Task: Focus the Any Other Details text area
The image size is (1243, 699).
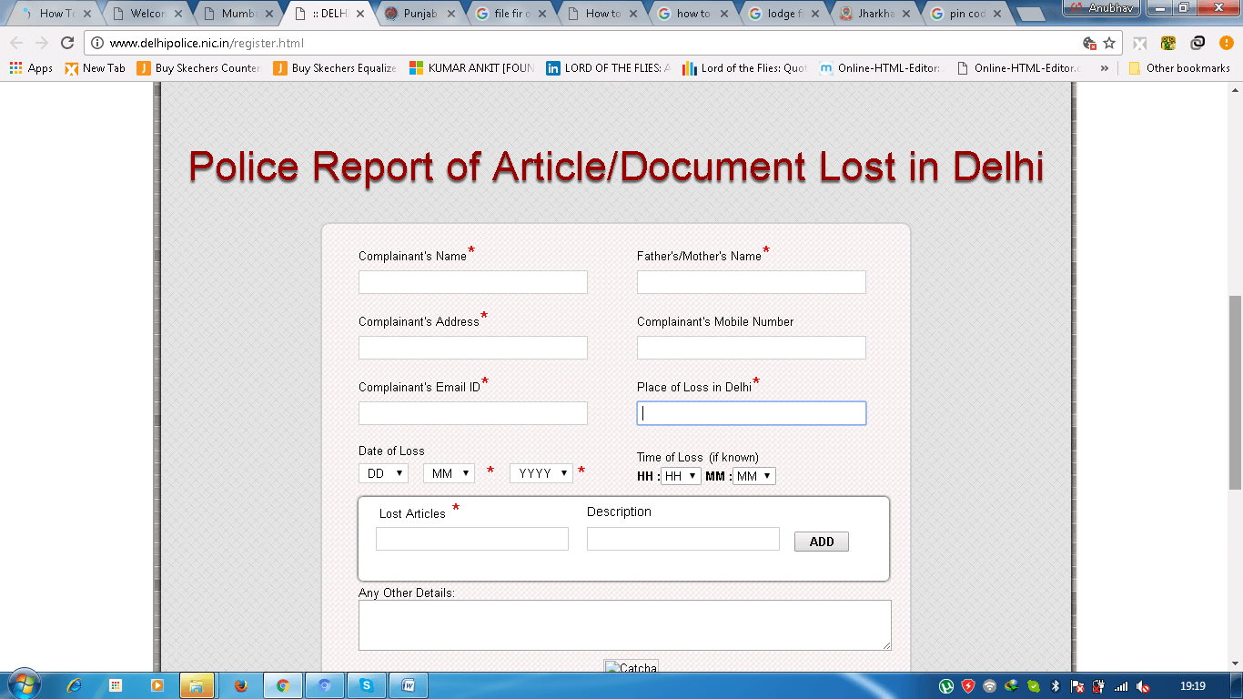Action: point(624,624)
